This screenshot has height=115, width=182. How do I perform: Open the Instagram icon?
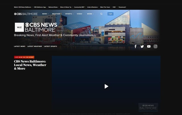[156, 46]
